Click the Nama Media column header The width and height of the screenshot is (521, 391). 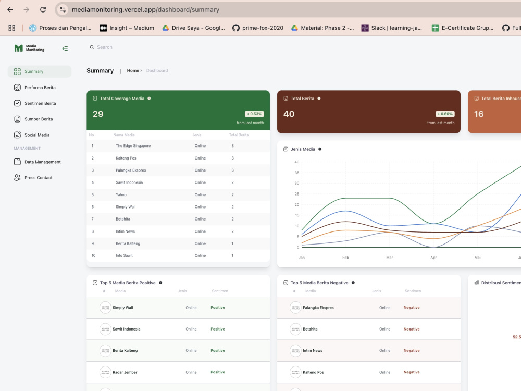point(124,135)
